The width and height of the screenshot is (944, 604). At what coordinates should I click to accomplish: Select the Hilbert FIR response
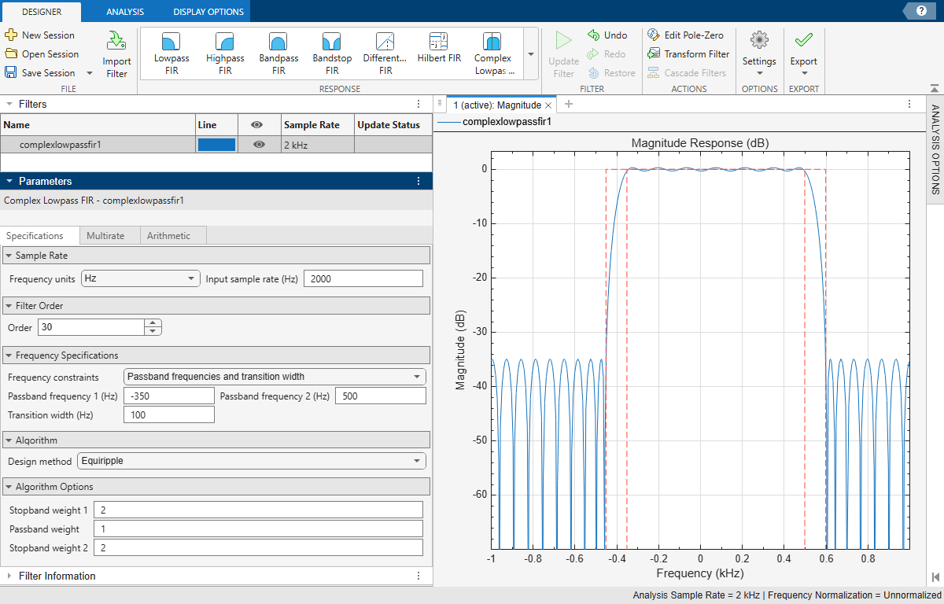tap(439, 49)
